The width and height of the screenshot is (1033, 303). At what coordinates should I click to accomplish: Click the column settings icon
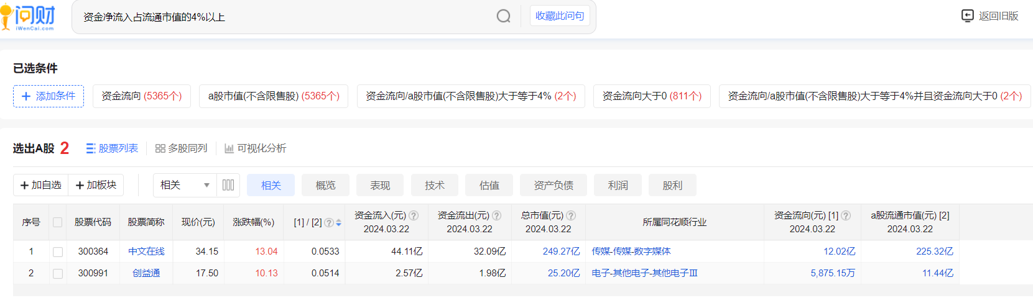point(228,185)
